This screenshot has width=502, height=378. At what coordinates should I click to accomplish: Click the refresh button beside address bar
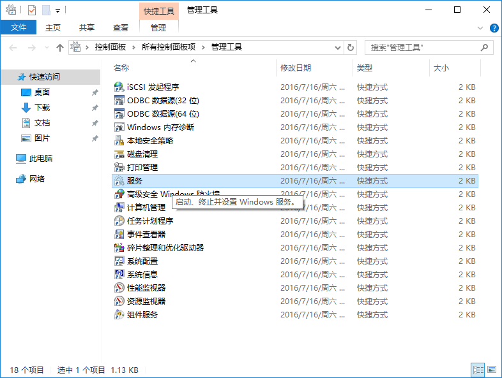[351, 47]
